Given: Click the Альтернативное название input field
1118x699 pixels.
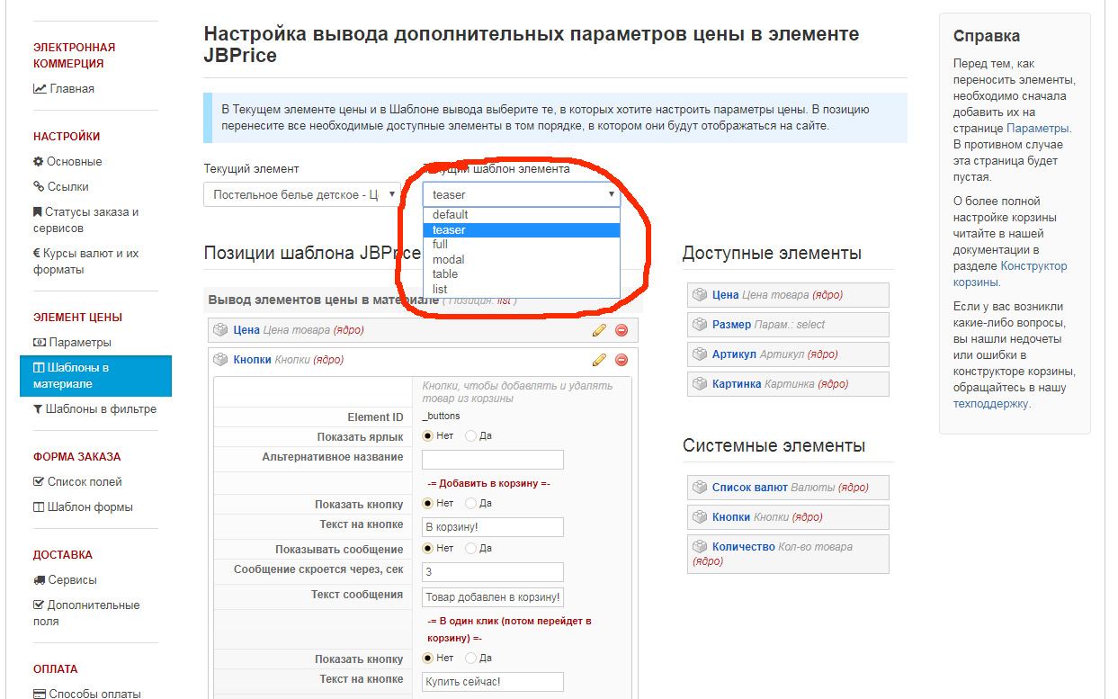Looking at the screenshot, I should (x=492, y=460).
